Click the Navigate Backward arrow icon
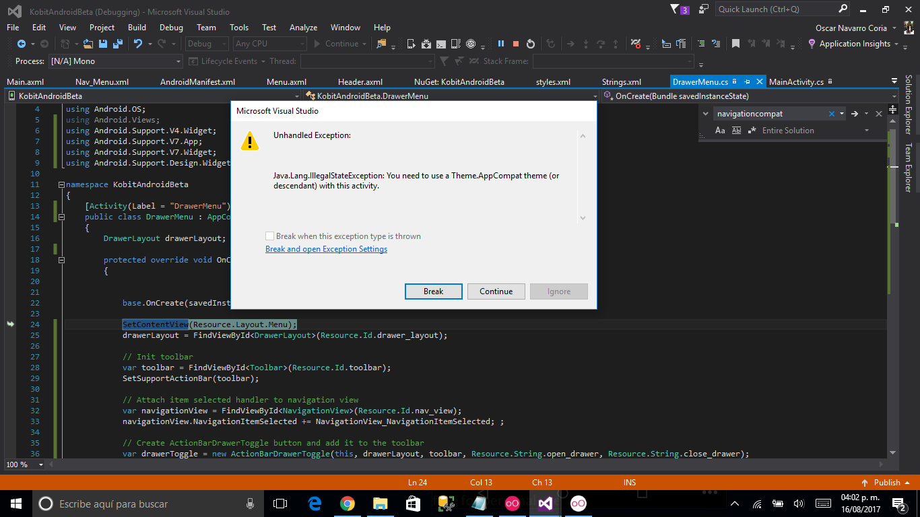 (21, 44)
